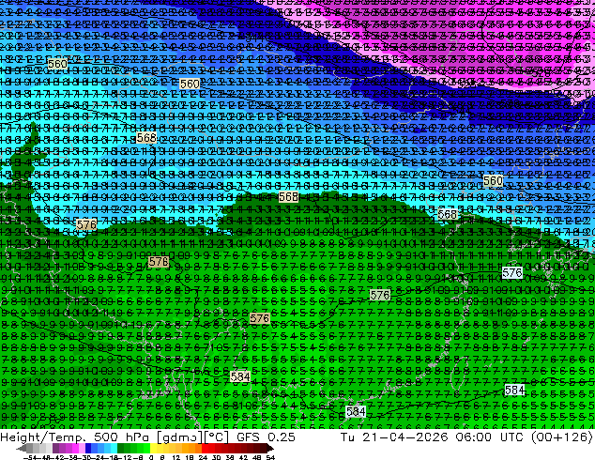Click the '[°C]' unit label

tap(217, 437)
